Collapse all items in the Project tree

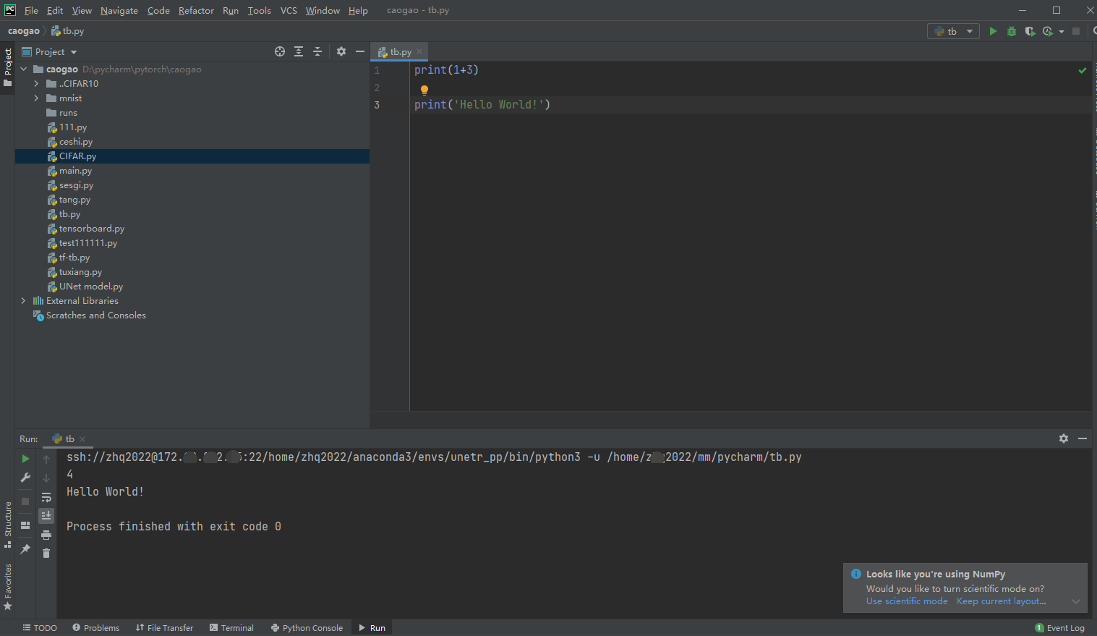tap(317, 51)
